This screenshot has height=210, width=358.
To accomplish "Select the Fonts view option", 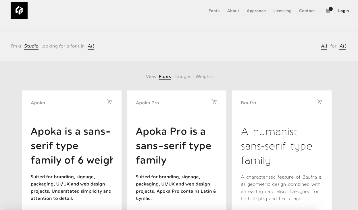I will [165, 77].
